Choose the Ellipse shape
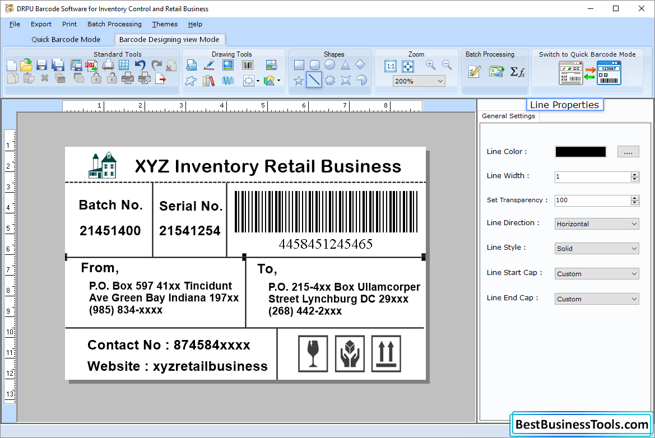The image size is (655, 438). [x=330, y=65]
